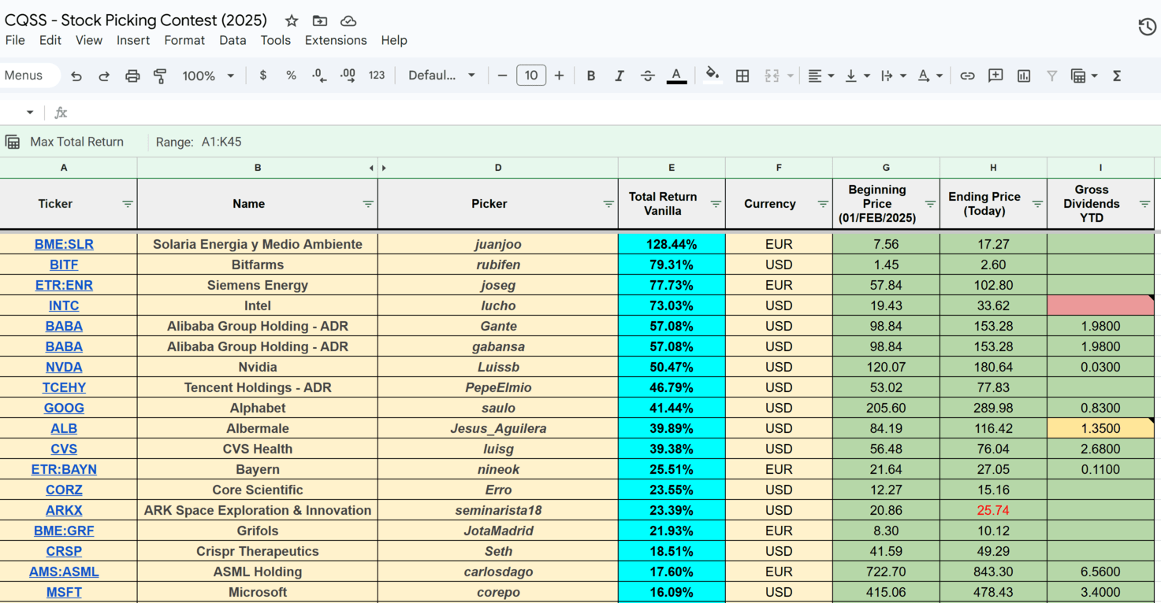Open the zoom 100% dropdown
The width and height of the screenshot is (1161, 603).
[x=208, y=76]
